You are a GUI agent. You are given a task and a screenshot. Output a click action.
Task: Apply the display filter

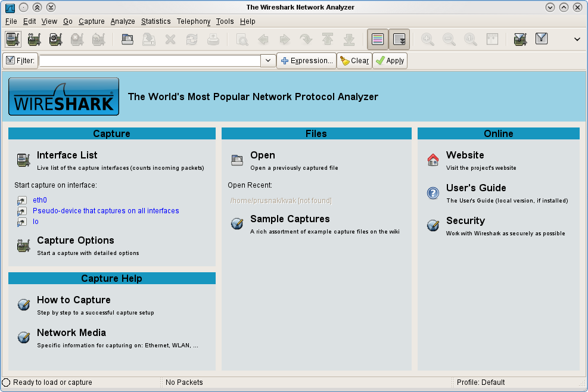(390, 60)
